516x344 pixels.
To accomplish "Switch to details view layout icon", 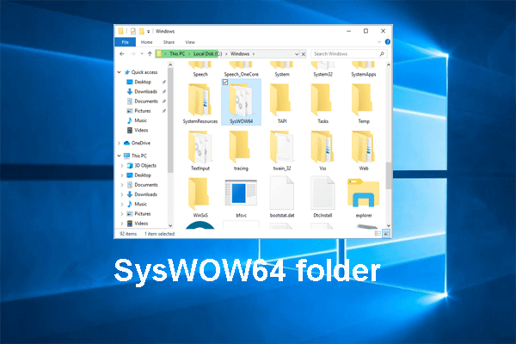I will coord(378,234).
